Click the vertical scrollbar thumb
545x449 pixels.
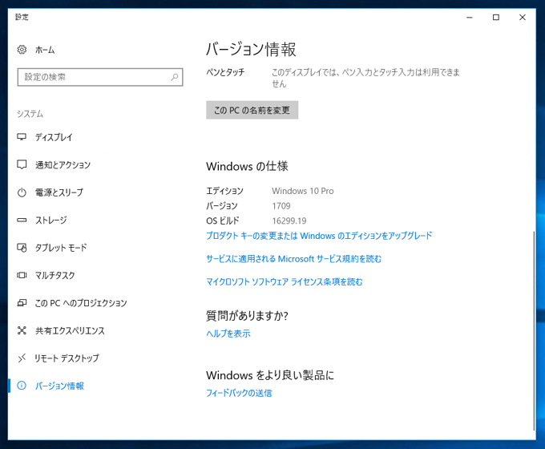point(534,330)
